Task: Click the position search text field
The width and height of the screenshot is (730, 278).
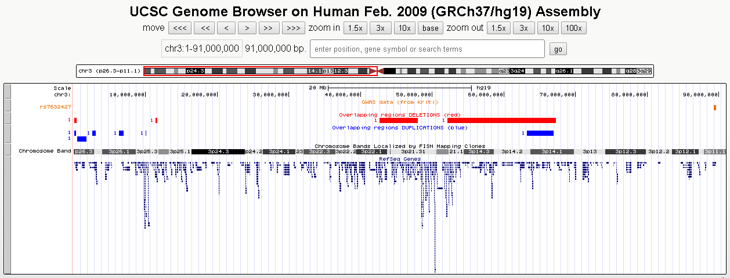Action: [427, 49]
